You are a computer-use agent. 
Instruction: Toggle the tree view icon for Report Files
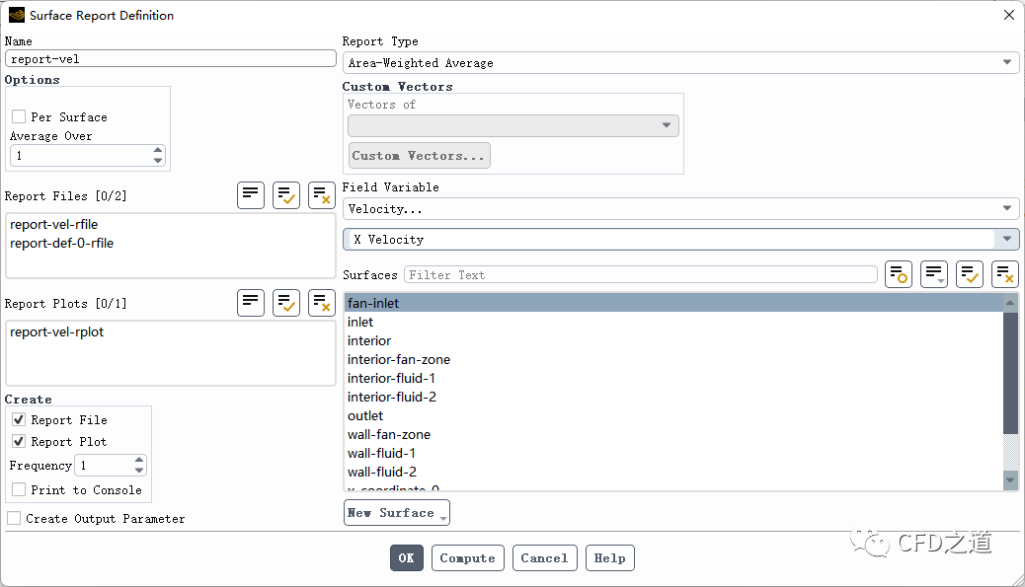click(x=251, y=195)
